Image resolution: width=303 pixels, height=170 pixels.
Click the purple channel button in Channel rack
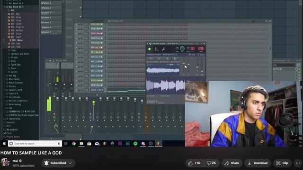tap(97, 34)
